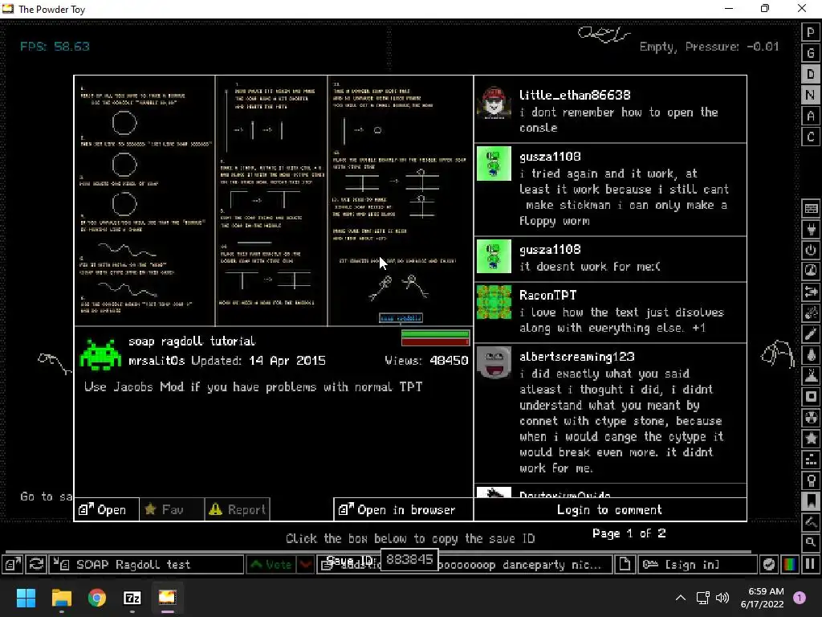
Task: Click the [sign in] button
Action: [698, 565]
